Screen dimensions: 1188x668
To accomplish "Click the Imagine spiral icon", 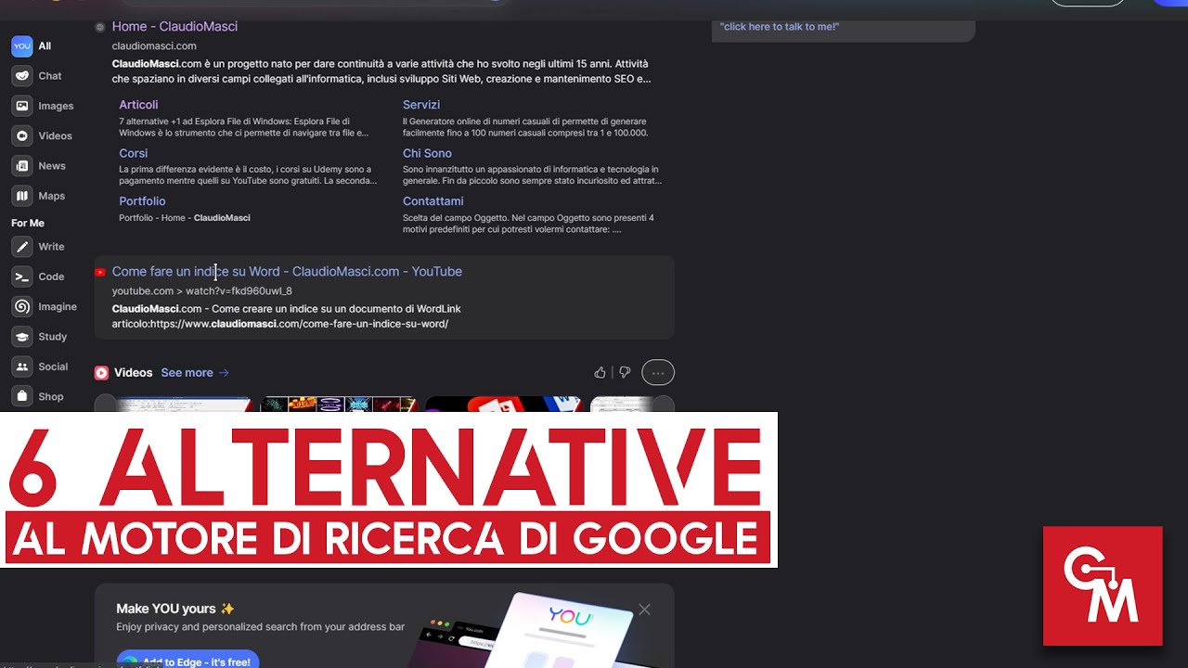I will (21, 306).
